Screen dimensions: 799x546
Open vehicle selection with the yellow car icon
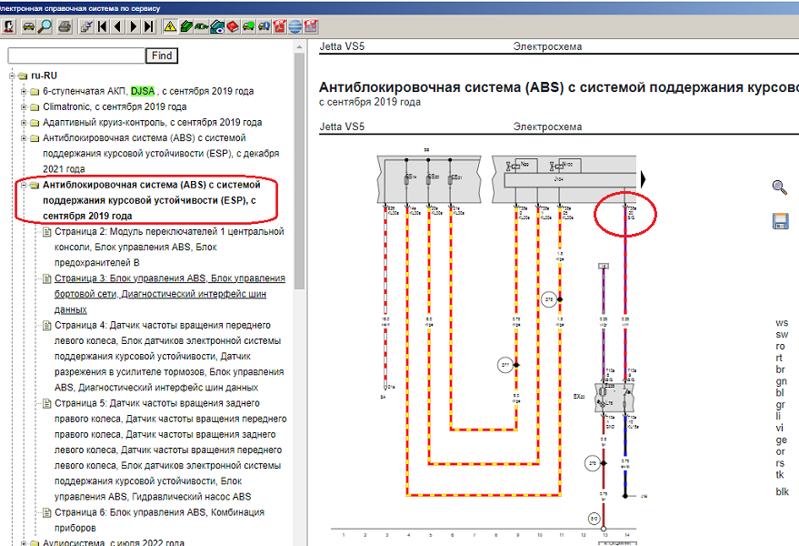click(29, 26)
